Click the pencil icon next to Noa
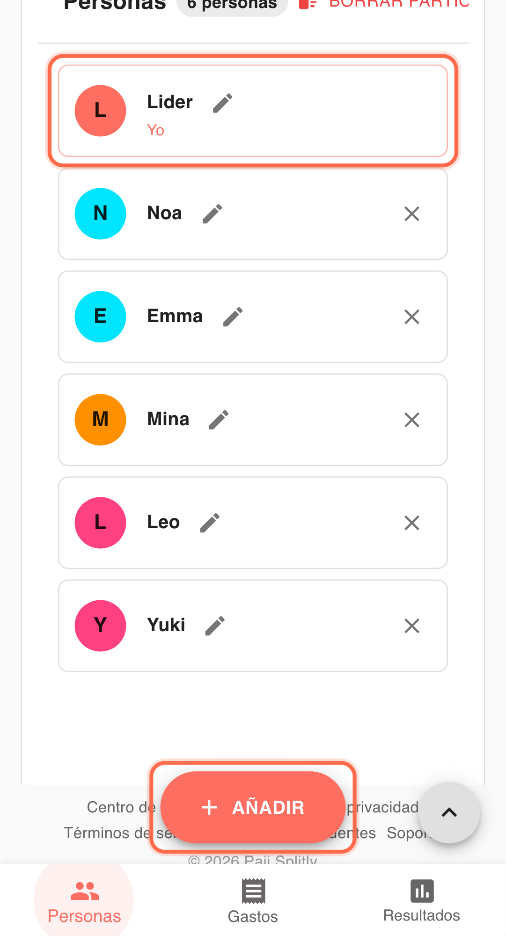The width and height of the screenshot is (506, 936). [x=213, y=214]
